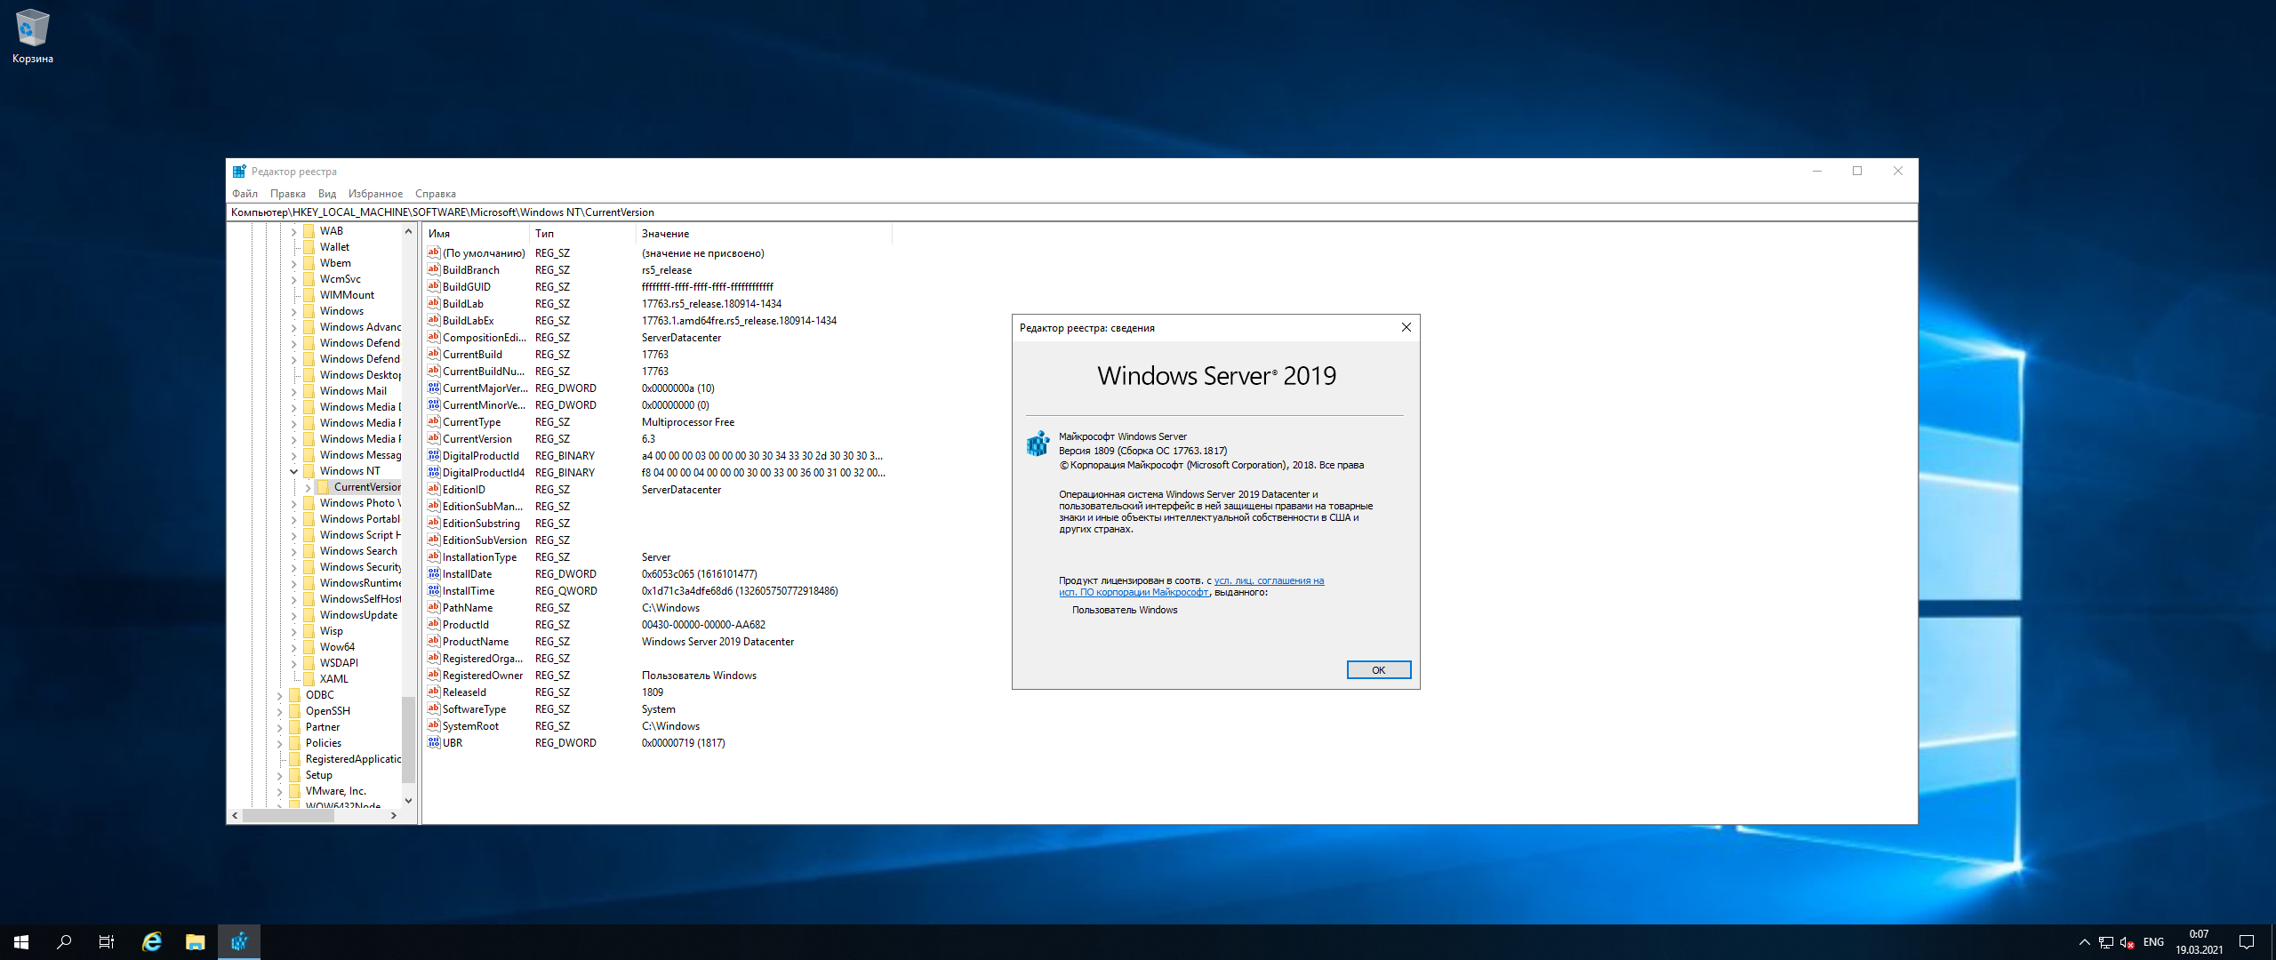Open the Windows Start menu

click(x=21, y=942)
